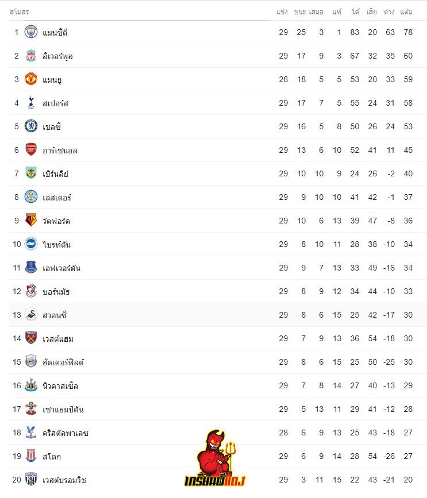Click the Watford club crest
This screenshot has height=498, width=427.
(31, 220)
